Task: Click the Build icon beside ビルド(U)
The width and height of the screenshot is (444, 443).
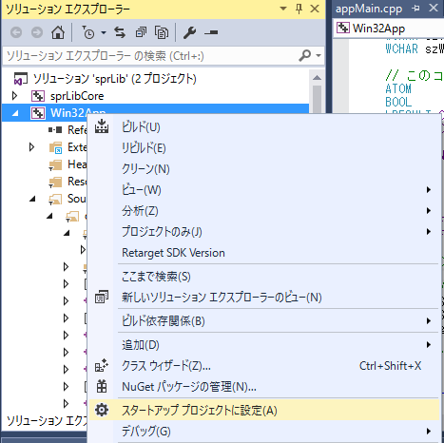Action: coord(102,126)
